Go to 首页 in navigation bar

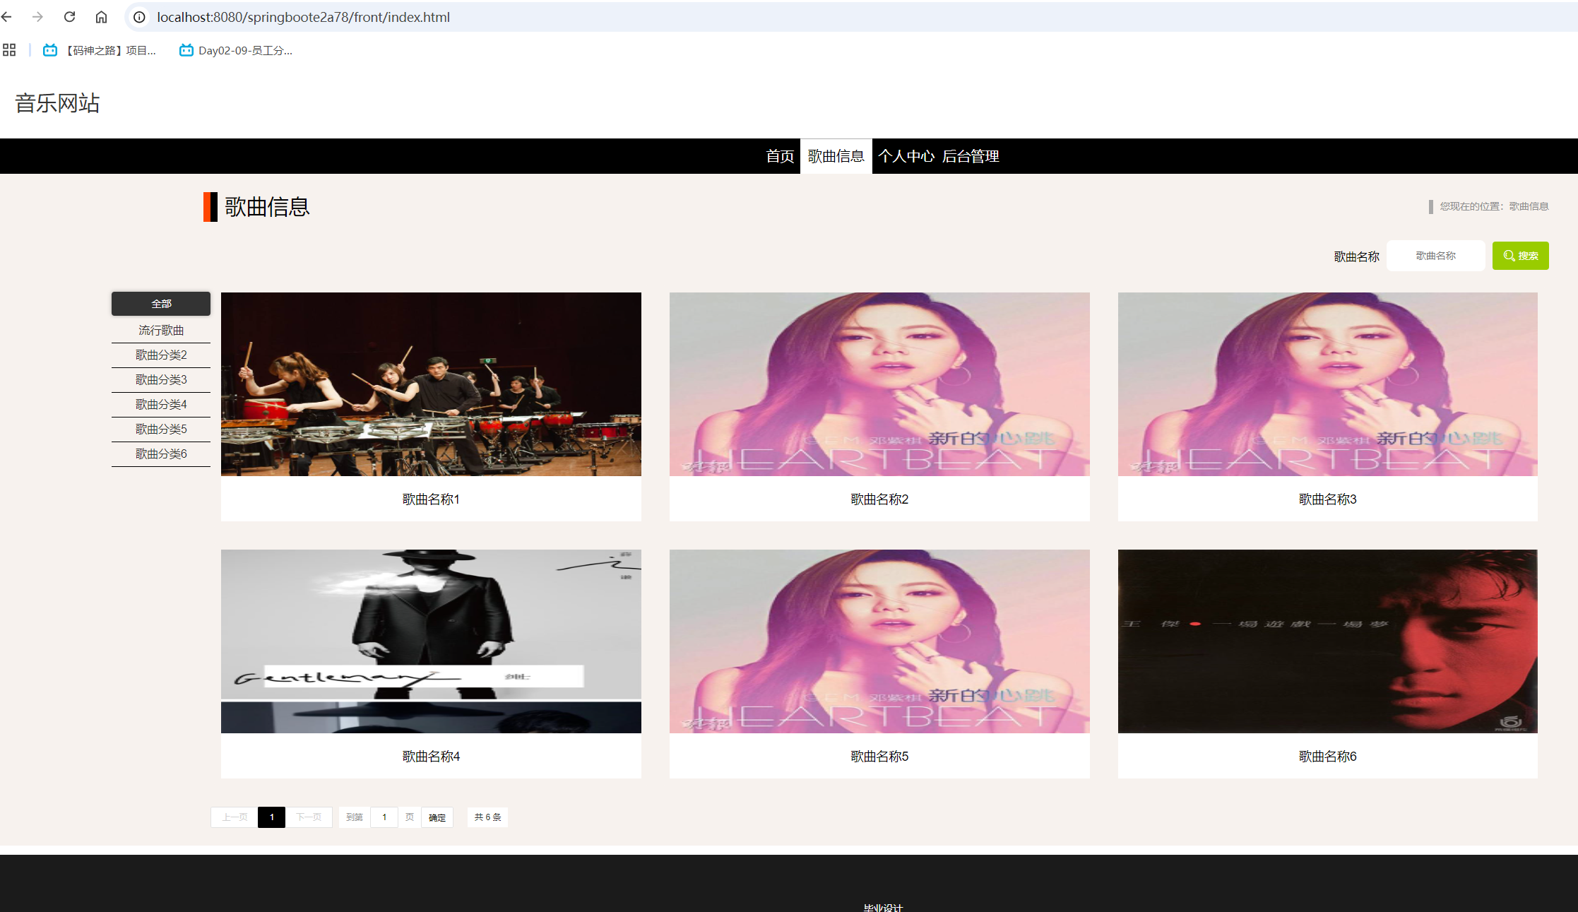780,156
